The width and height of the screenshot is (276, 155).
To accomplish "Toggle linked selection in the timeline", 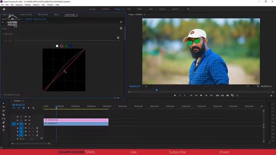I will coord(24,108).
